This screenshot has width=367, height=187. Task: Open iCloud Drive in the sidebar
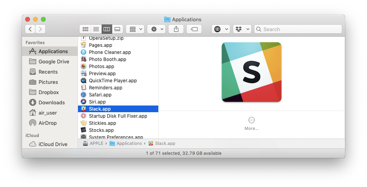tap(50, 144)
